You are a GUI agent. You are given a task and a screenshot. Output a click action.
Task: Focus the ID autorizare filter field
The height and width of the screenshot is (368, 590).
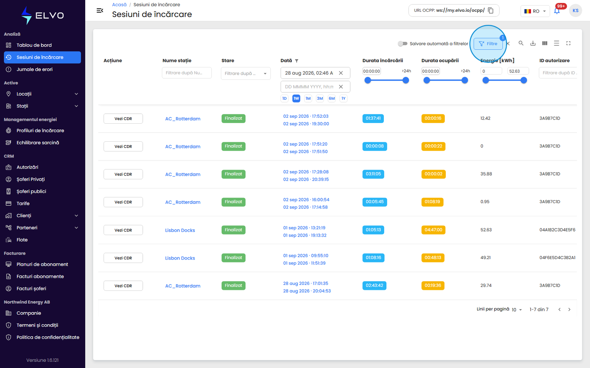pos(558,73)
